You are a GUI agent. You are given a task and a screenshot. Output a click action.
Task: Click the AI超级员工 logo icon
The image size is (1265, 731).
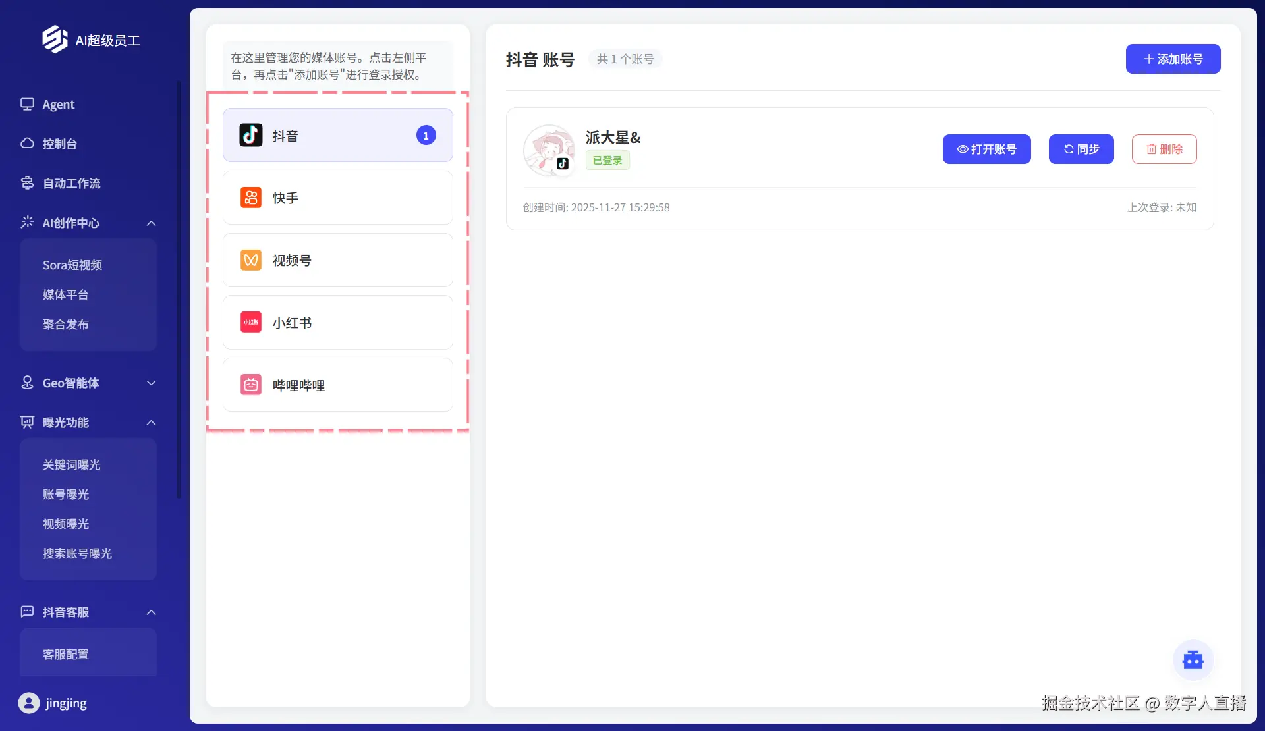55,40
